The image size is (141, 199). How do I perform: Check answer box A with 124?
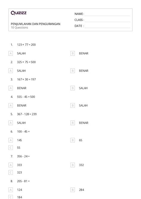click(x=10, y=190)
